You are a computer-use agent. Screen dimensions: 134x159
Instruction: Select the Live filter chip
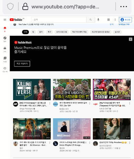point(117,32)
